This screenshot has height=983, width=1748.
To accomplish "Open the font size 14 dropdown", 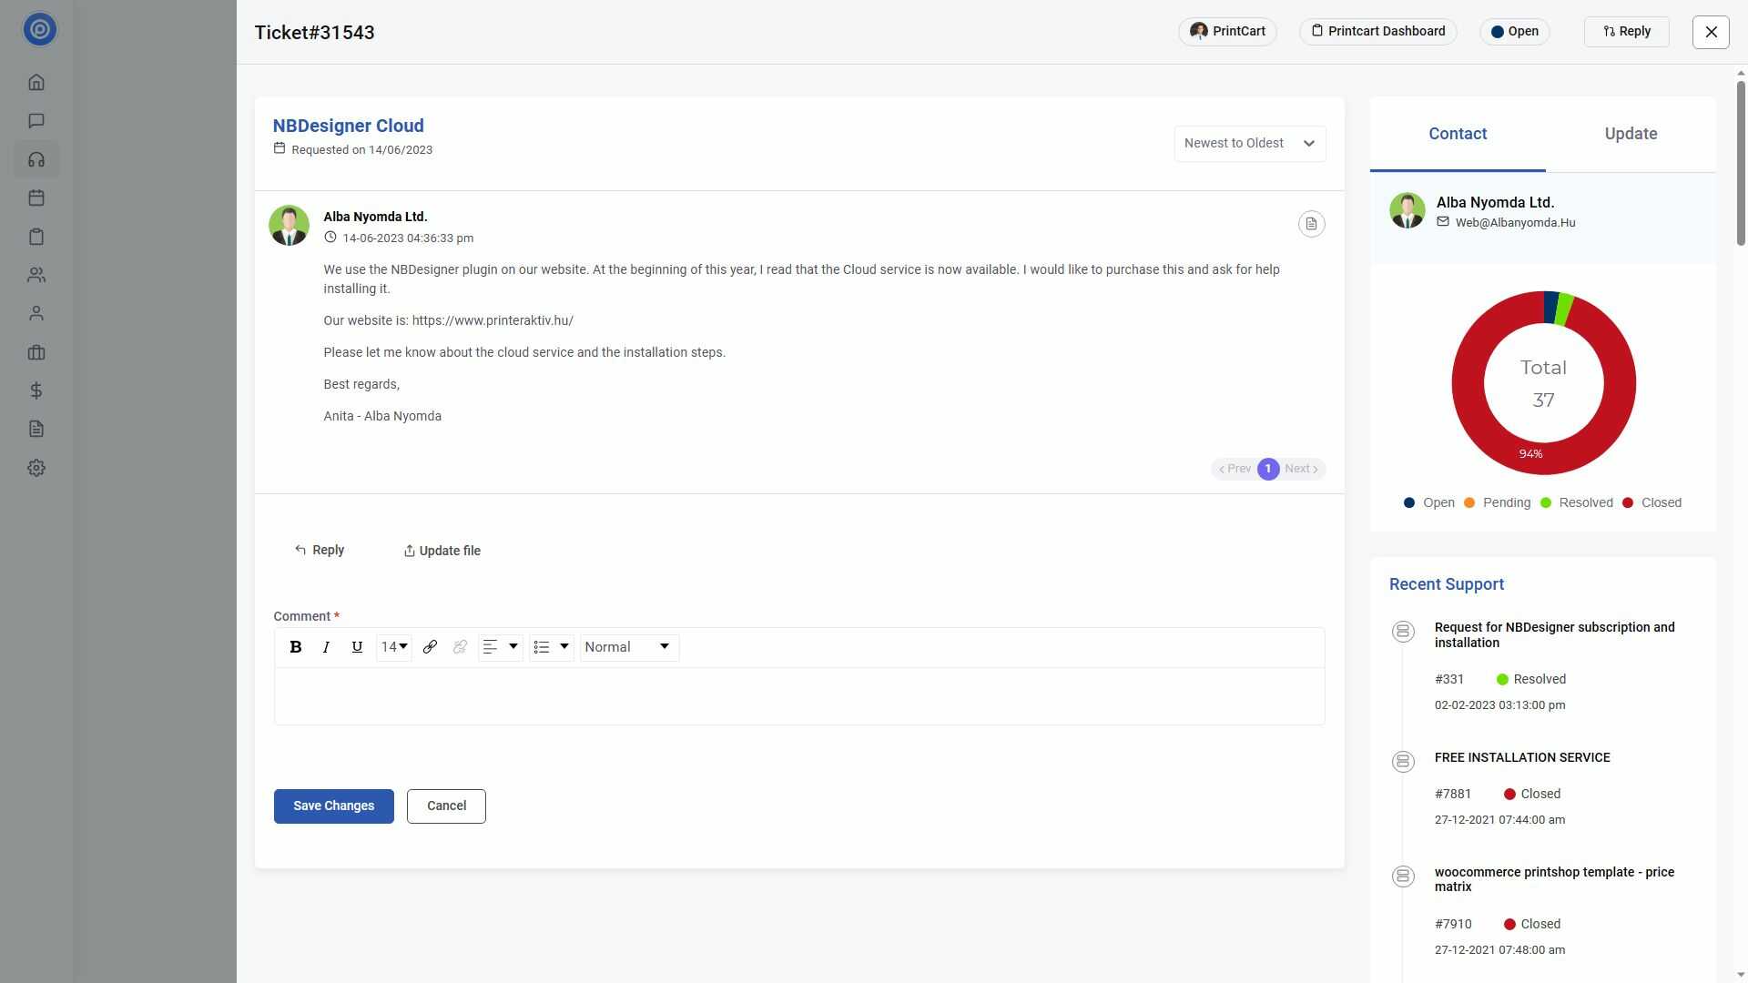I will pyautogui.click(x=394, y=647).
